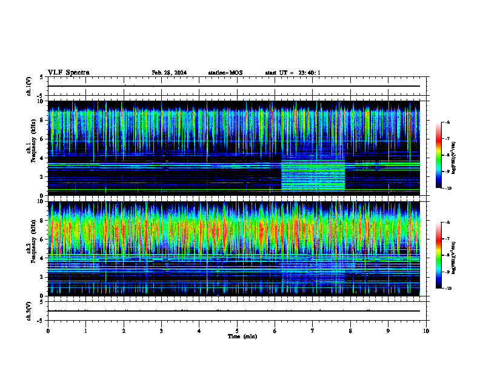Image resolution: width=480 pixels, height=371 pixels.
Task: Click the ch.1 waveform trace line
Action: pos(234,86)
